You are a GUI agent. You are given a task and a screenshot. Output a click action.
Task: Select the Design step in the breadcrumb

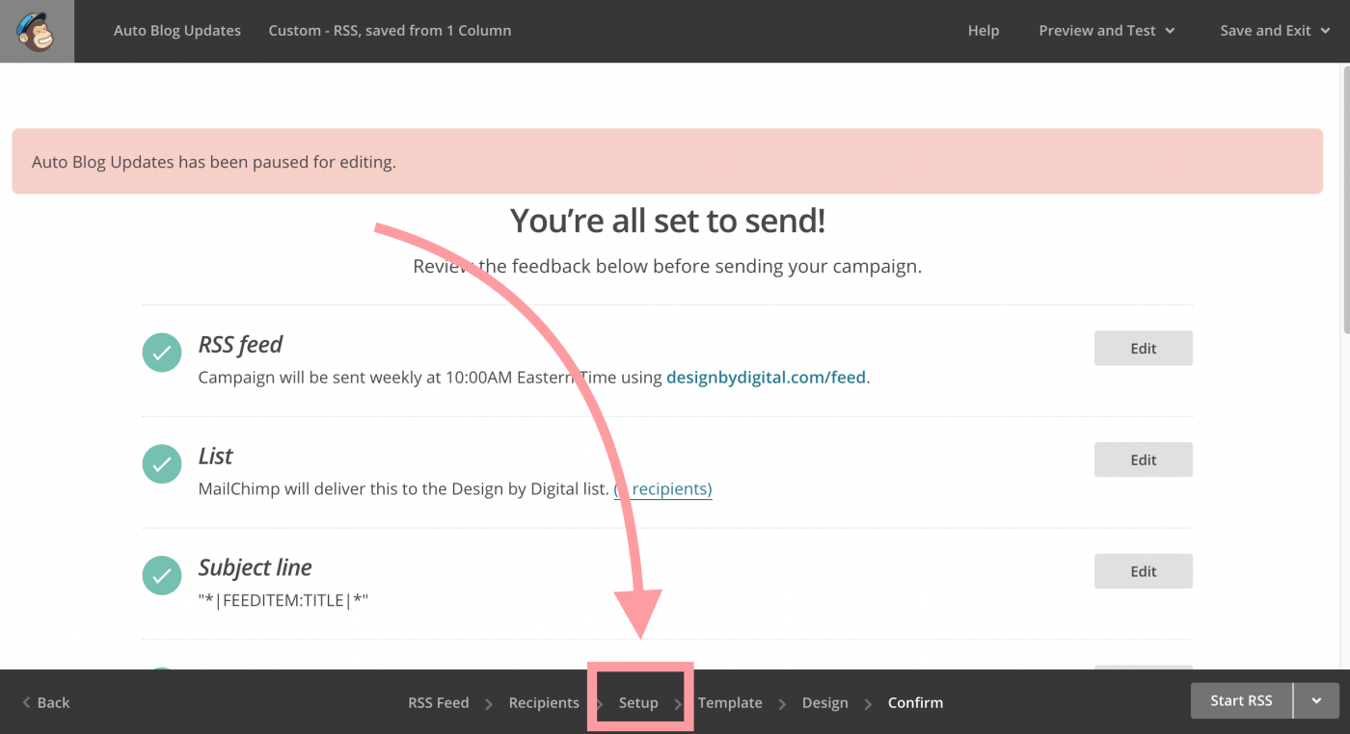(x=824, y=702)
